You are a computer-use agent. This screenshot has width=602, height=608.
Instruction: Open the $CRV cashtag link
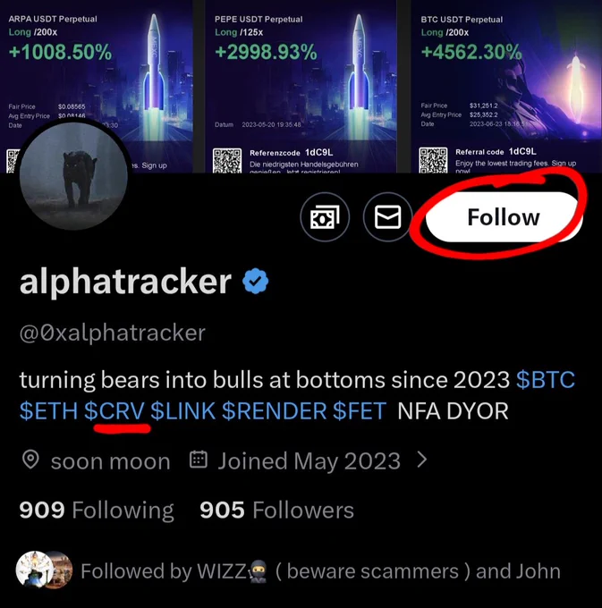(x=114, y=411)
